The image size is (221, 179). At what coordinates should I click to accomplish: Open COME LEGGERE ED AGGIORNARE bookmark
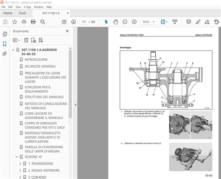(44, 116)
